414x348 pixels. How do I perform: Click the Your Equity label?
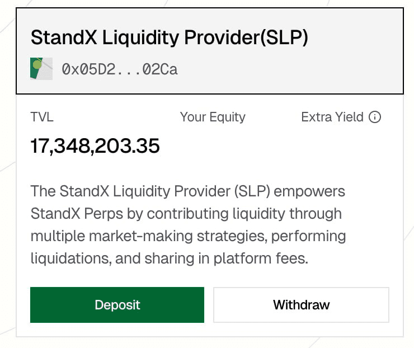tap(213, 117)
